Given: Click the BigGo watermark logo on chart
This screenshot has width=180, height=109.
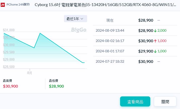Looking at the screenshot, I should click(x=79, y=30).
